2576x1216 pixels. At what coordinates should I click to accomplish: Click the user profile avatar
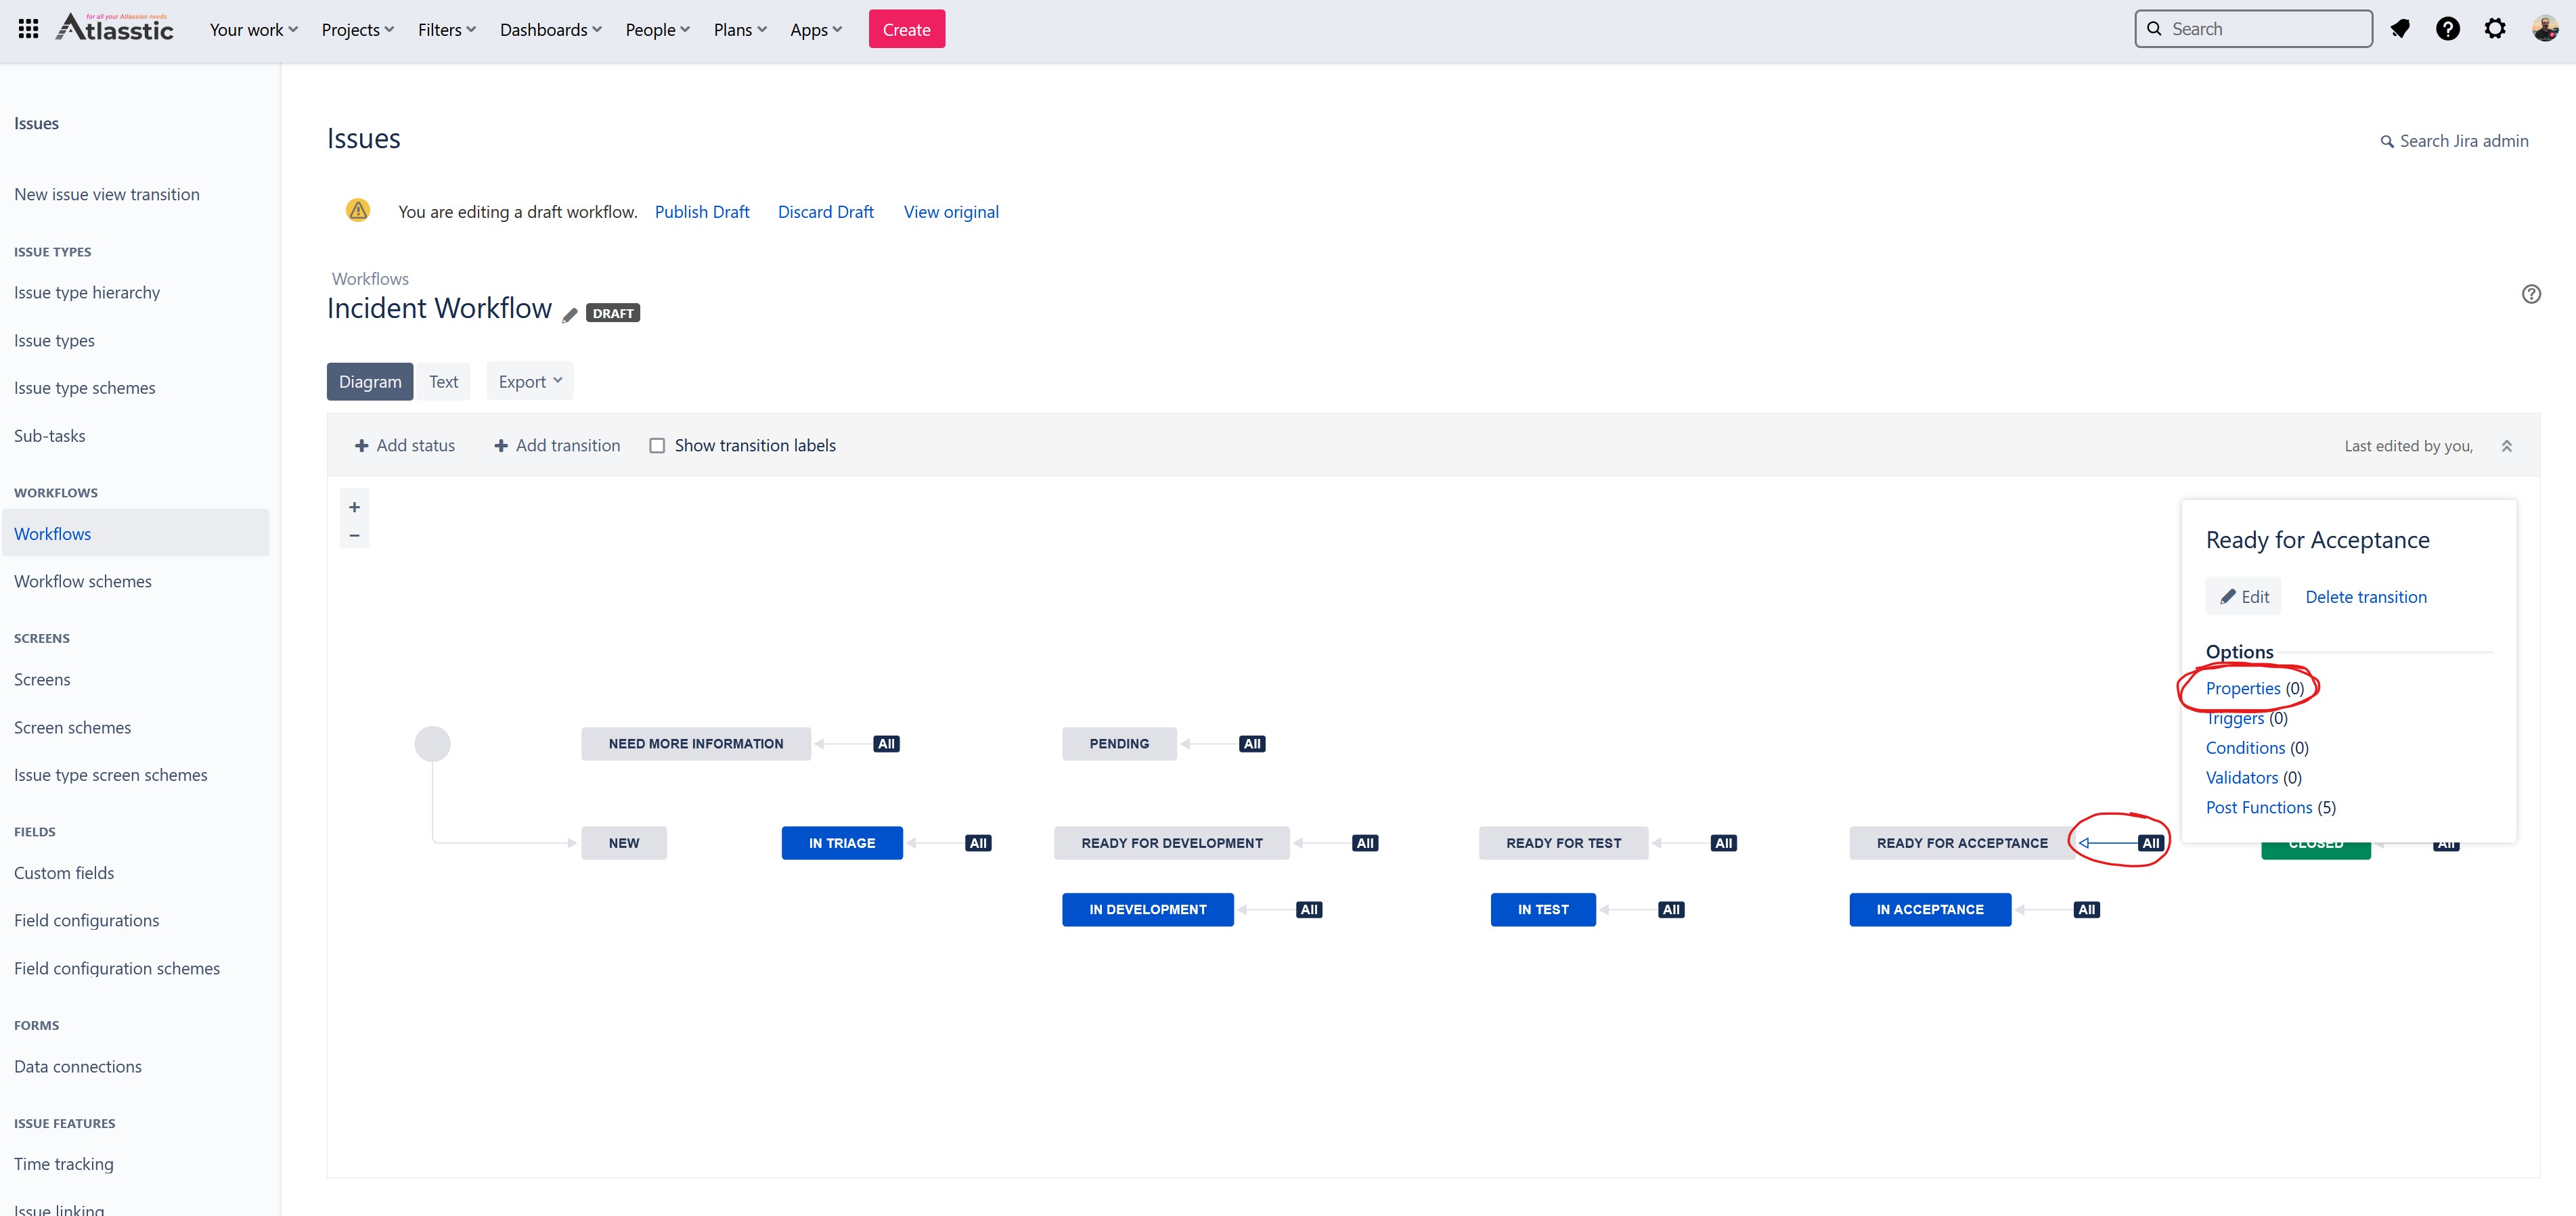point(2544,29)
